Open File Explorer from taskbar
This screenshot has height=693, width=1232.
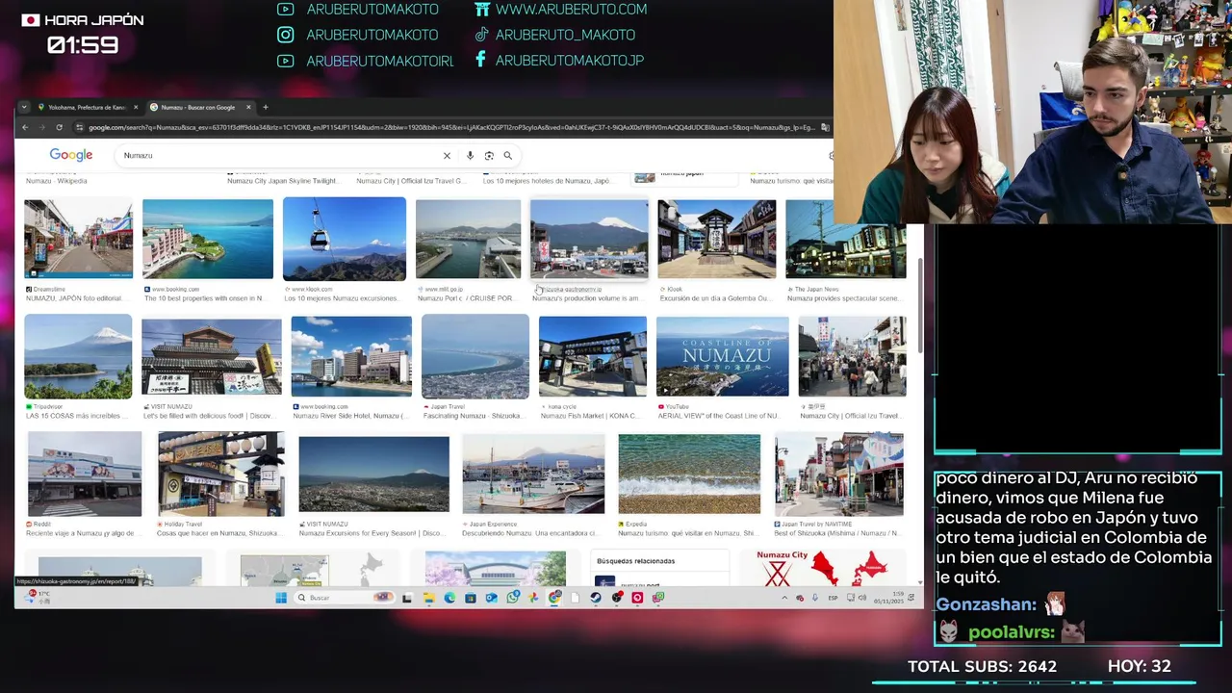[428, 598]
